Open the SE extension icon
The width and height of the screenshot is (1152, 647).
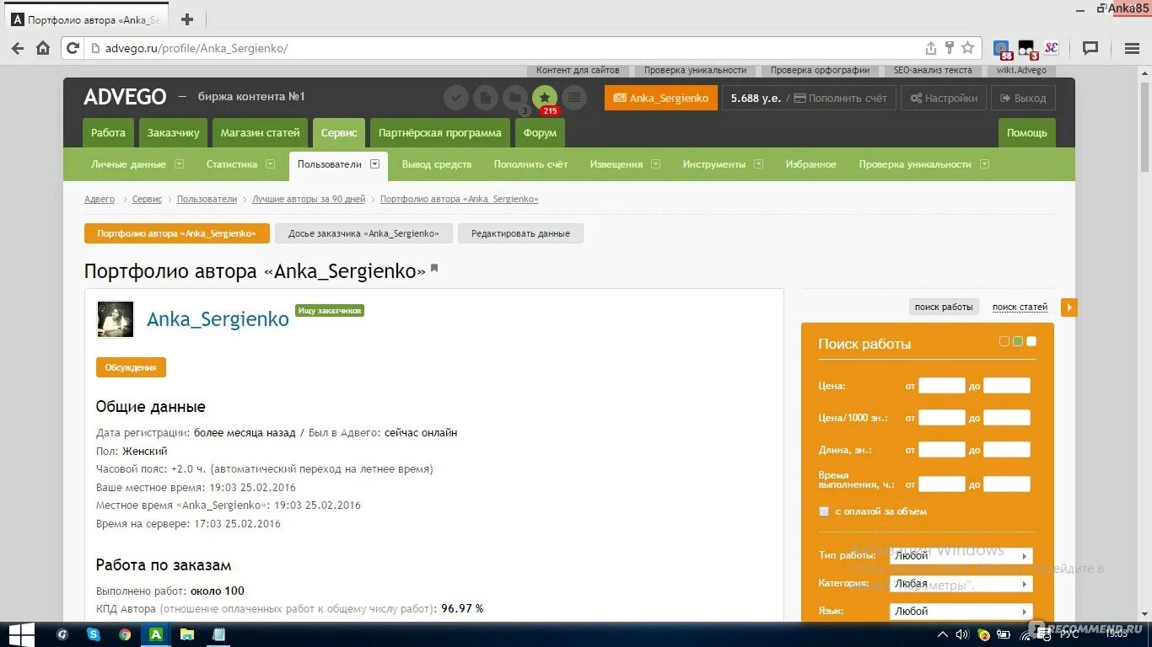[x=1051, y=48]
